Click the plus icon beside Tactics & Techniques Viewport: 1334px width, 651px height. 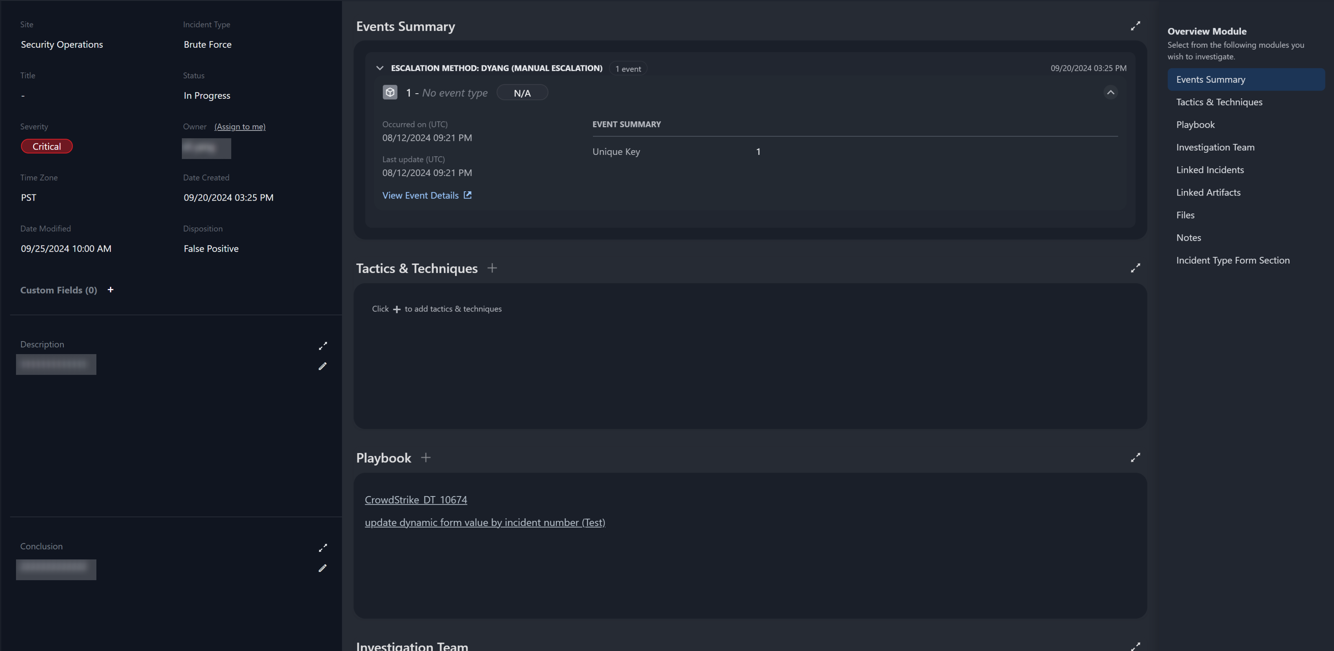[x=492, y=268]
